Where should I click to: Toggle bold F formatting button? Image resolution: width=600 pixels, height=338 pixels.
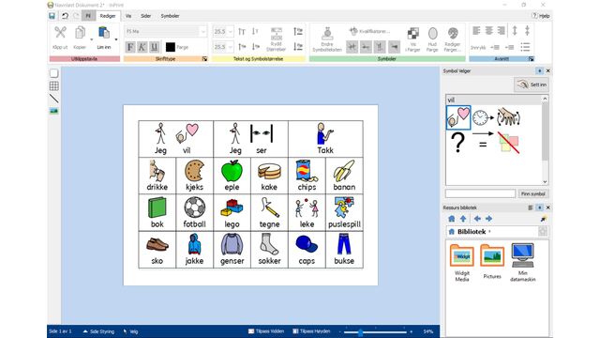tap(130, 47)
